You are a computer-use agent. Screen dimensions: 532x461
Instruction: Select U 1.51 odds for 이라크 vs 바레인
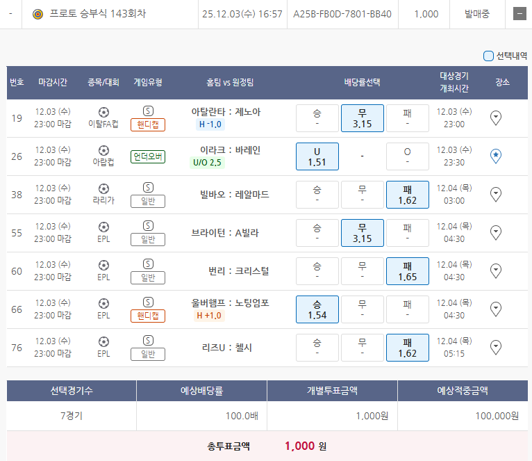point(317,156)
